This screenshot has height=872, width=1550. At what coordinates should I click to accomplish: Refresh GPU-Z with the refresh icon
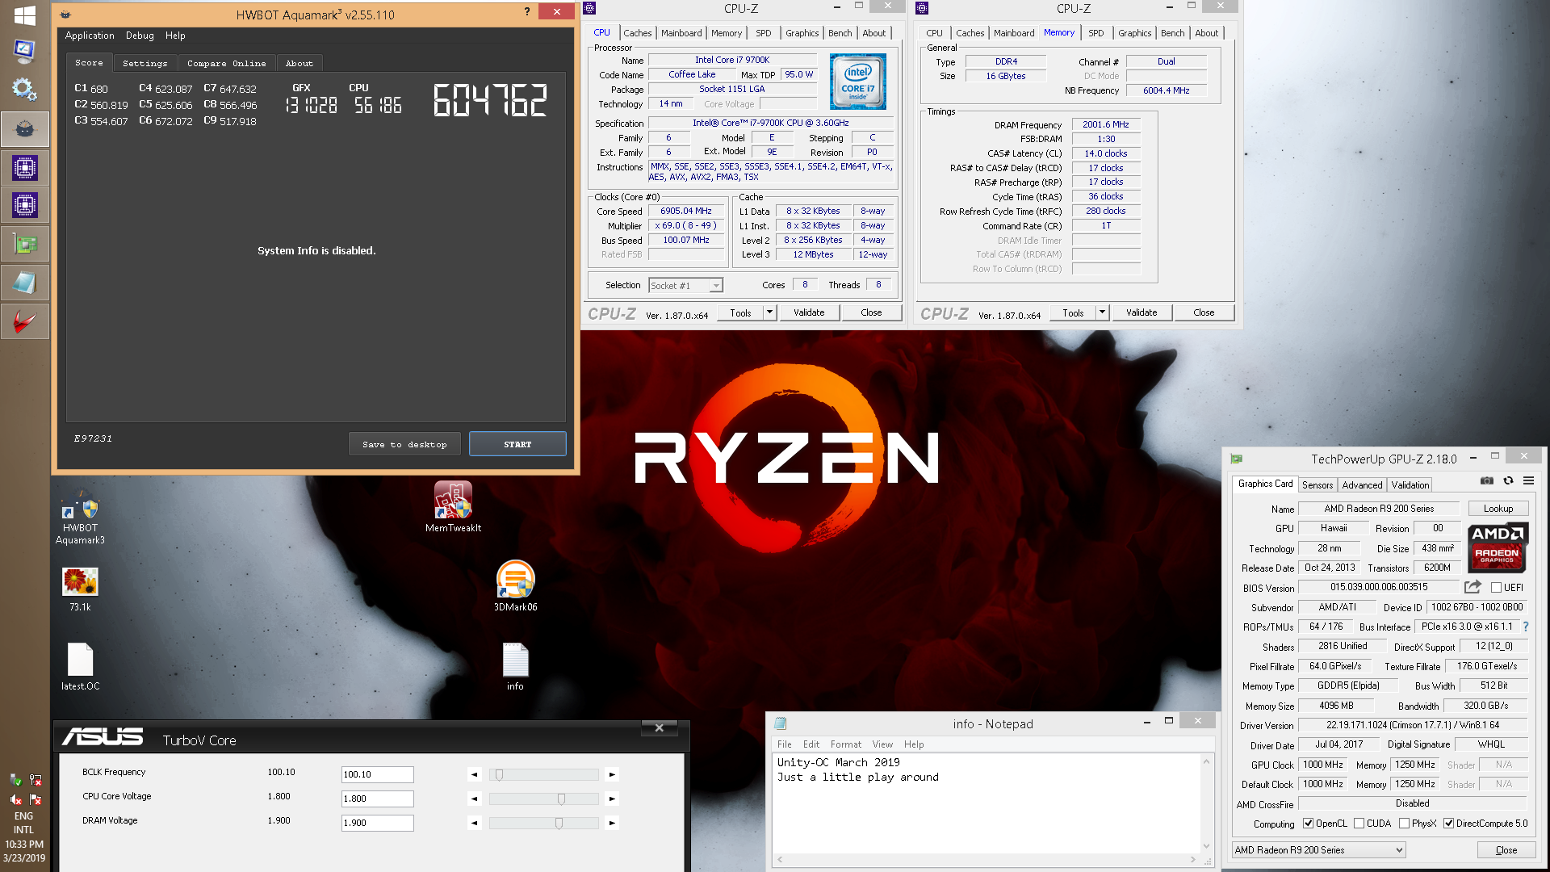pyautogui.click(x=1508, y=481)
